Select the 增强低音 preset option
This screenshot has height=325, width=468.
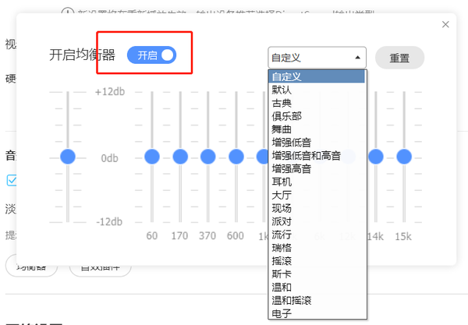pos(292,143)
